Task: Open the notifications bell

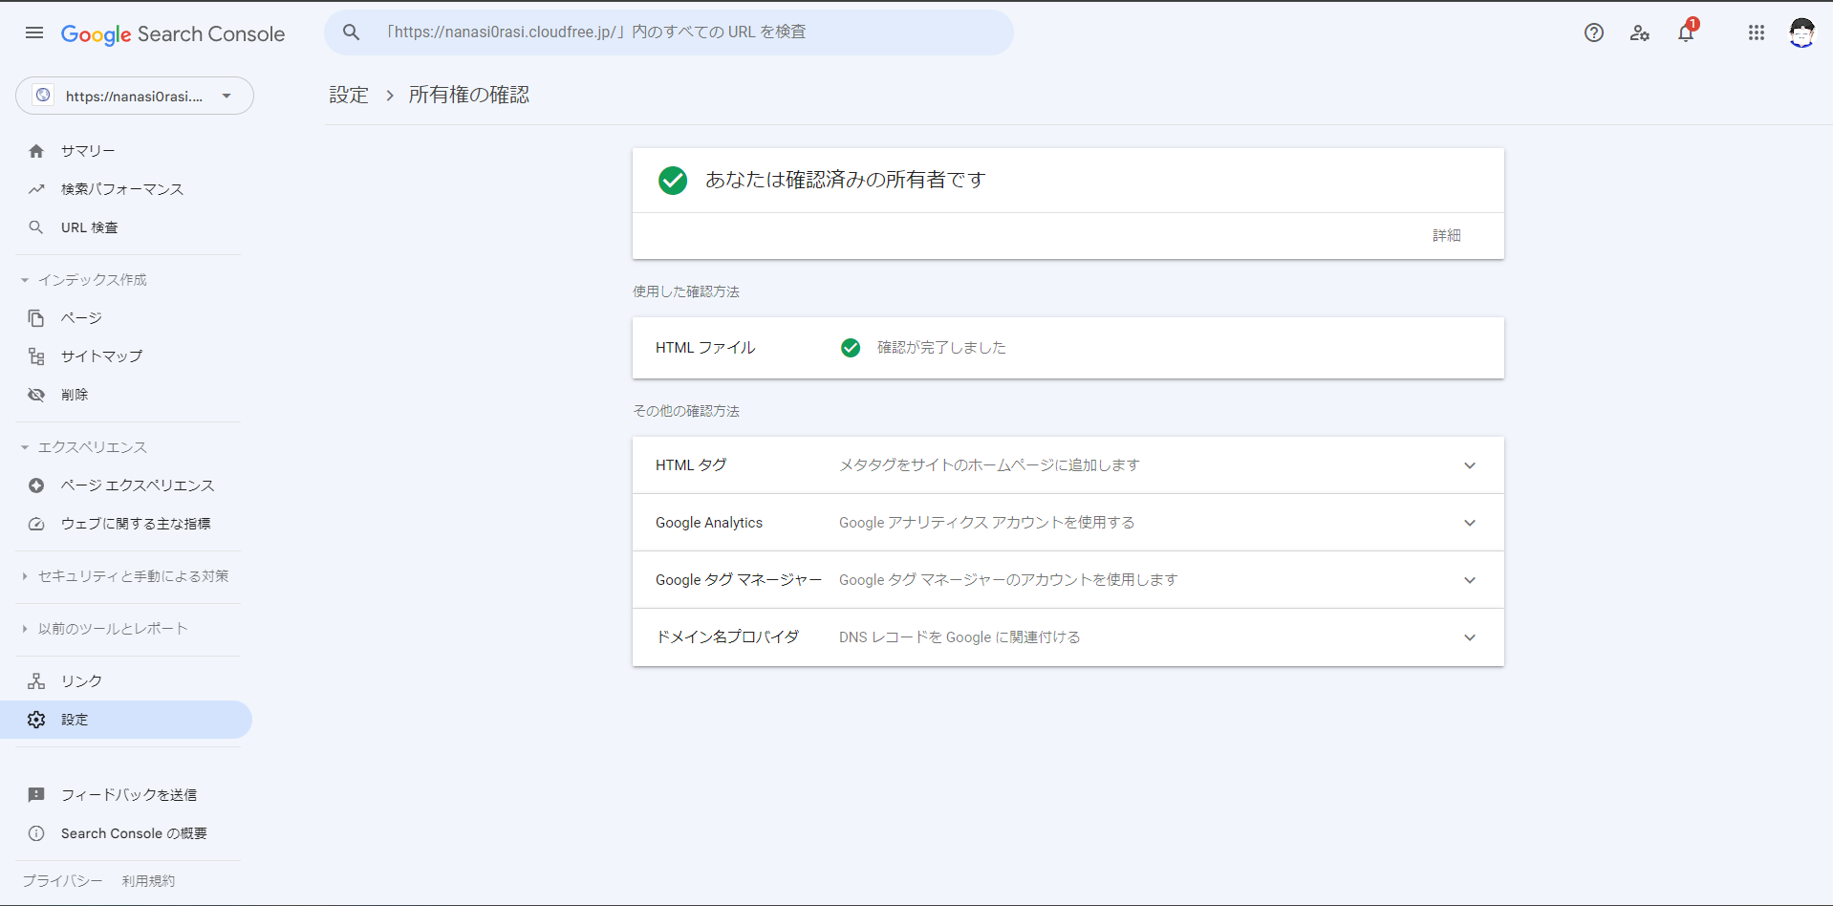Action: (x=1686, y=33)
